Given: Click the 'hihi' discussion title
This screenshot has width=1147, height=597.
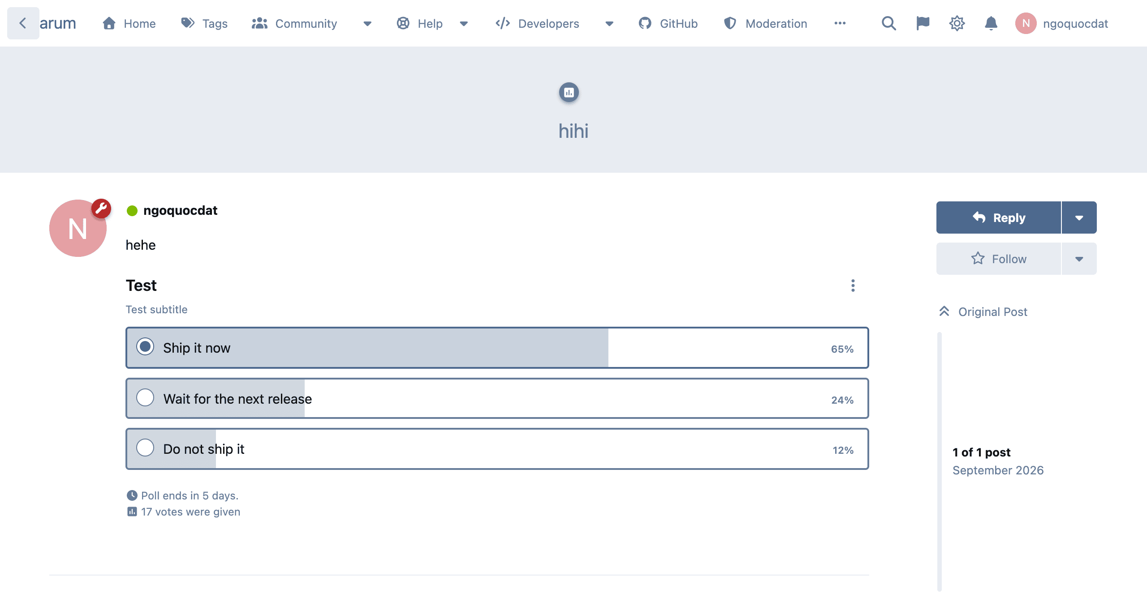Looking at the screenshot, I should click(x=573, y=131).
